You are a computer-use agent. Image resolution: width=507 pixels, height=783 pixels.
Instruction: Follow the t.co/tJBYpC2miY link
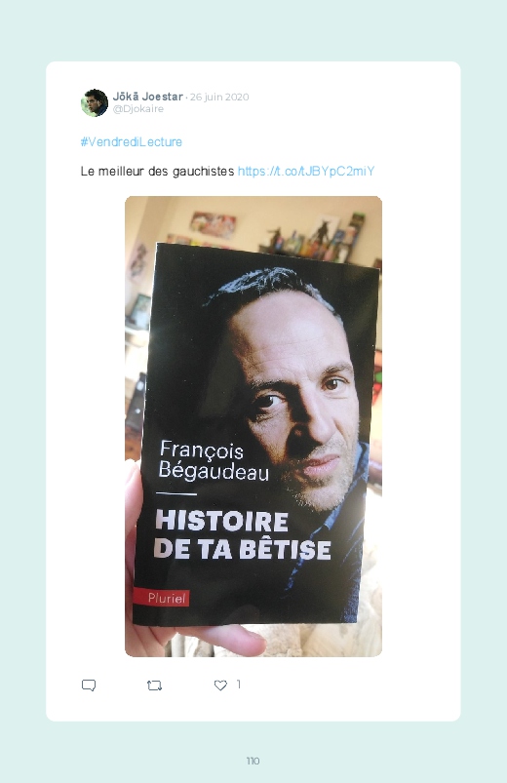coord(306,172)
